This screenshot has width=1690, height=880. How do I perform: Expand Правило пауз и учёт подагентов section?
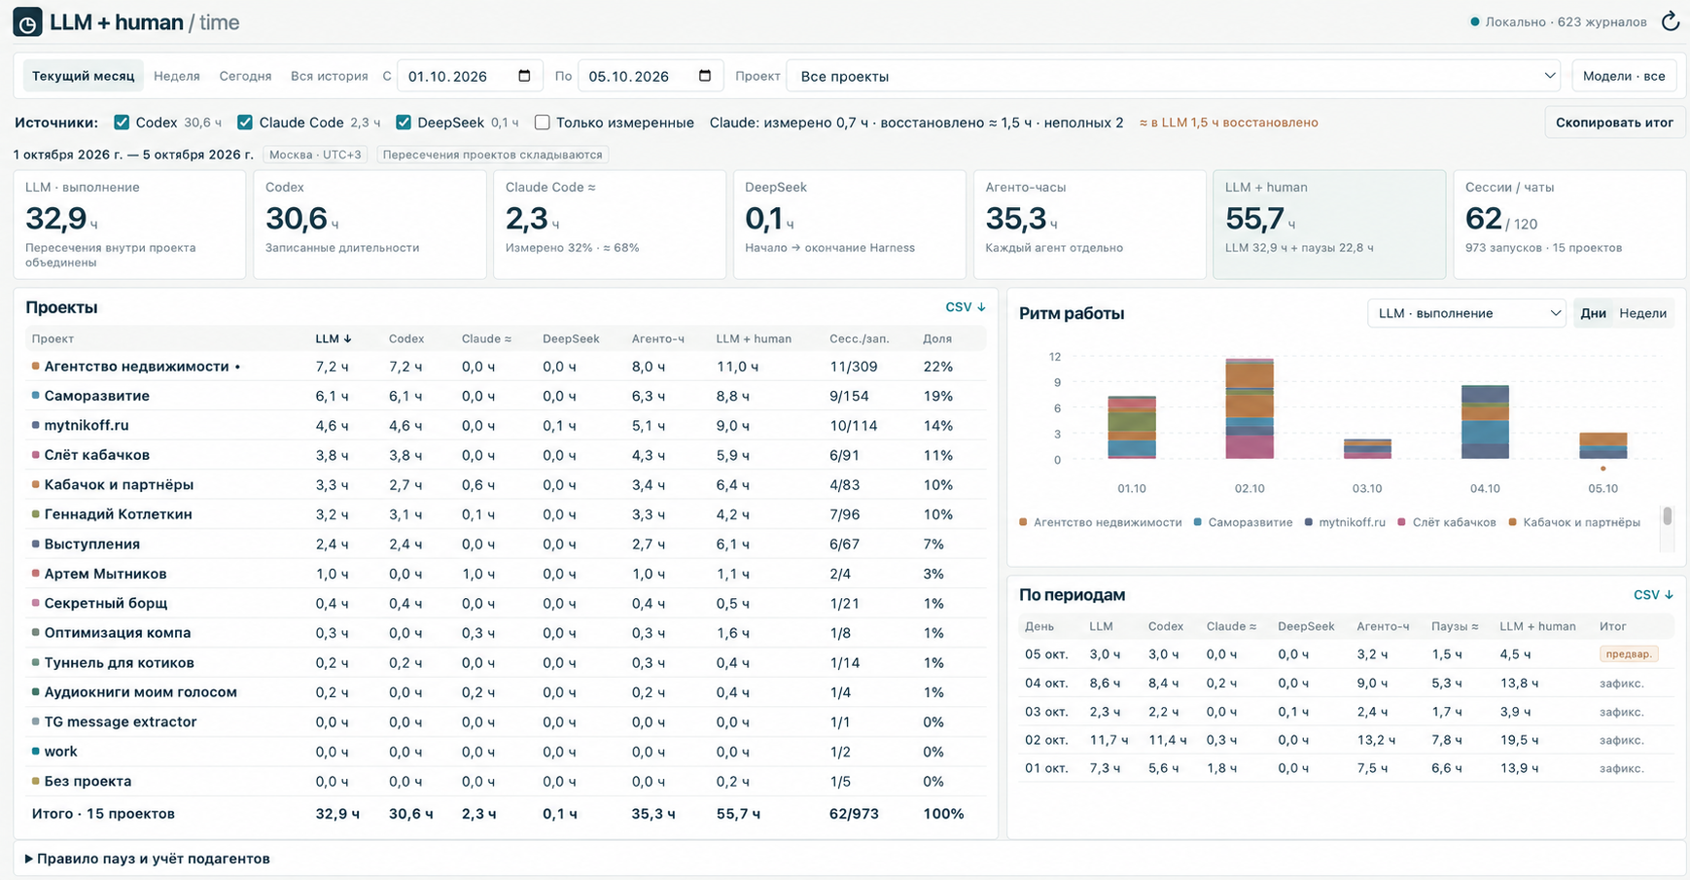point(148,859)
